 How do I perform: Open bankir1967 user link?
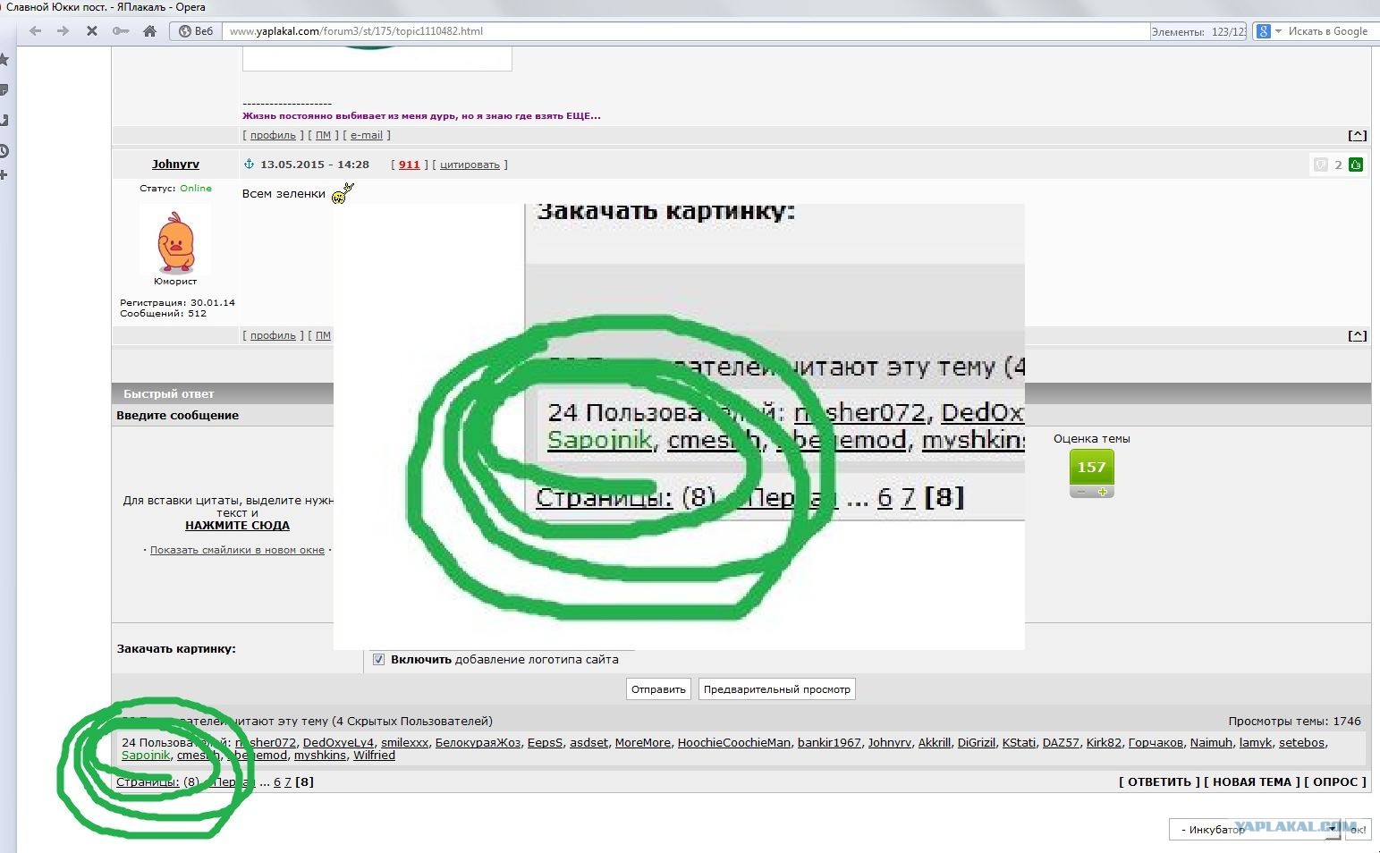pos(829,743)
